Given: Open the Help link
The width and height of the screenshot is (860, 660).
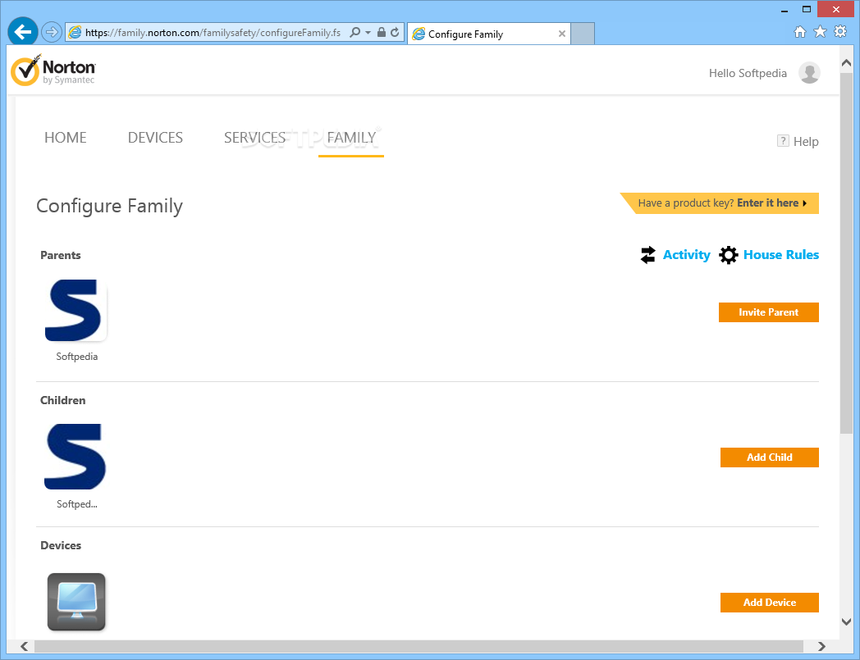Looking at the screenshot, I should (x=806, y=142).
